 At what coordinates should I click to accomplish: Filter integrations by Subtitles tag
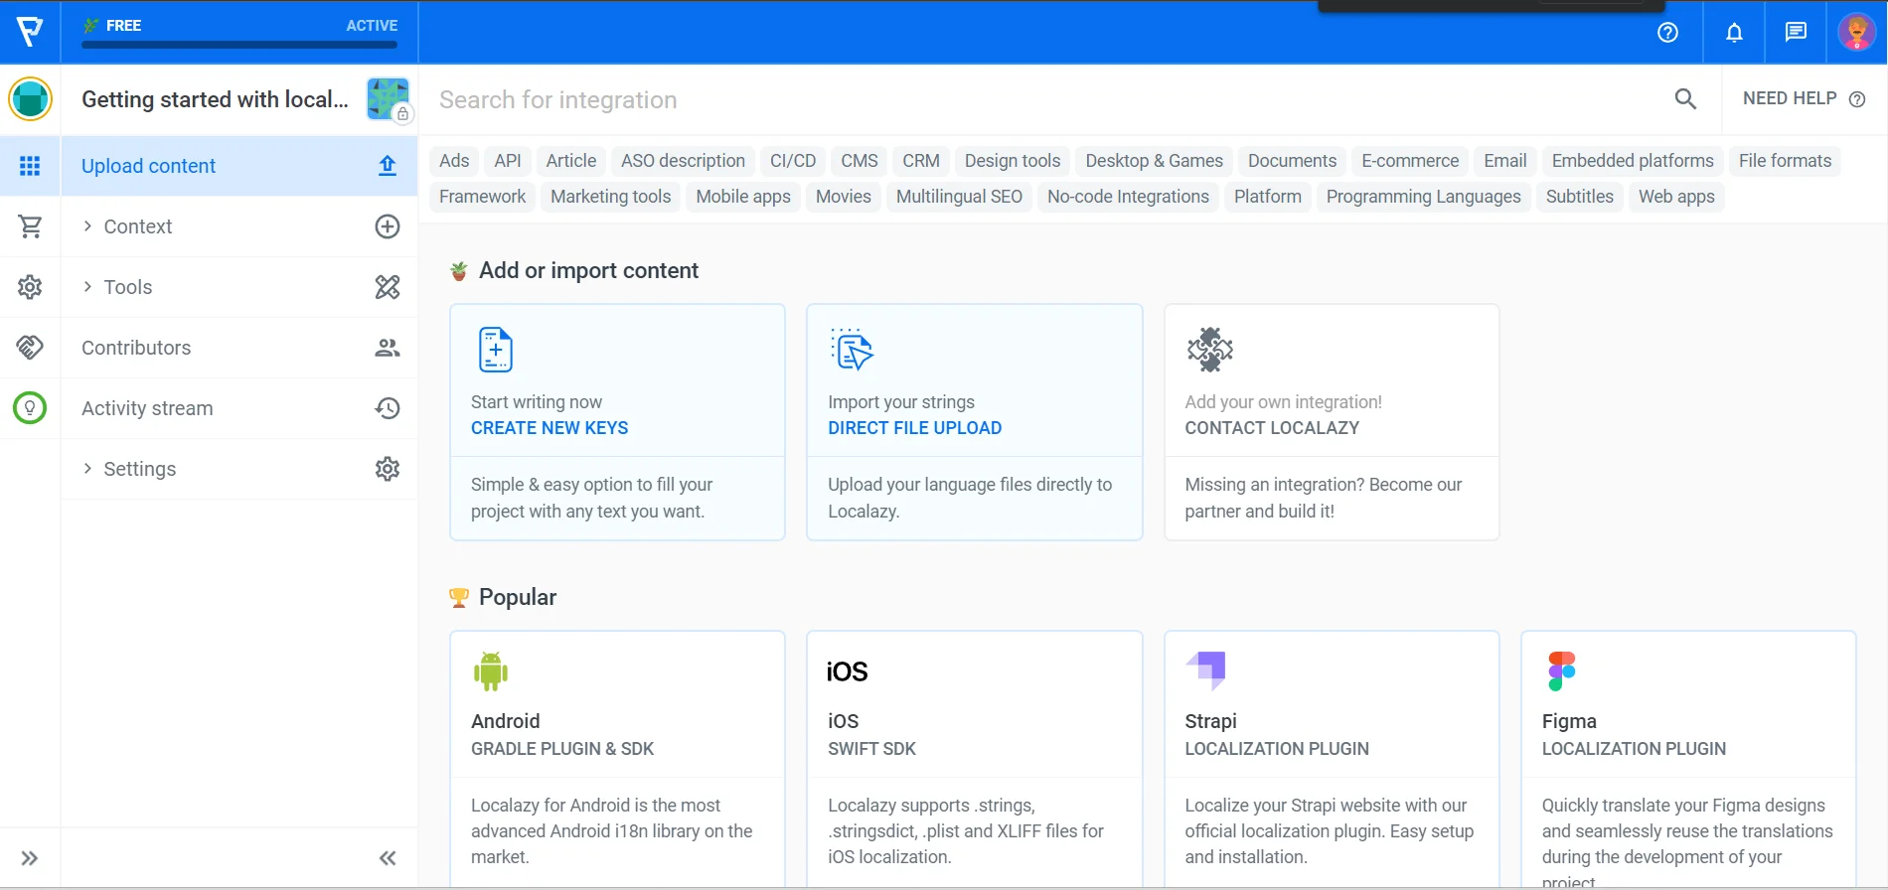pos(1580,197)
